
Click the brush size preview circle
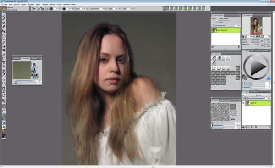[x=51, y=9]
